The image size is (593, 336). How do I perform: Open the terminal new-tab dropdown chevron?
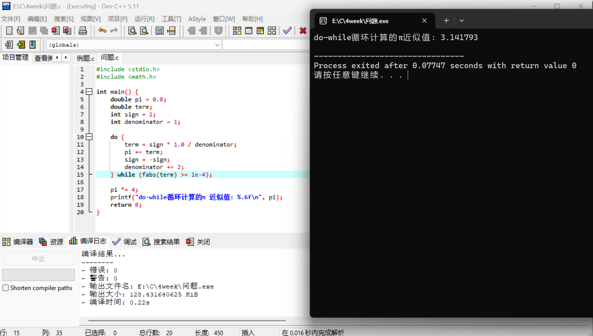point(462,21)
